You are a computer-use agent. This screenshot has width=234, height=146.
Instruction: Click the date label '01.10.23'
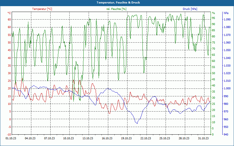tap(11, 138)
